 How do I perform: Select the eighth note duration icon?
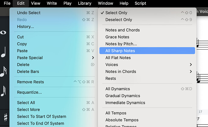tap(3, 71)
